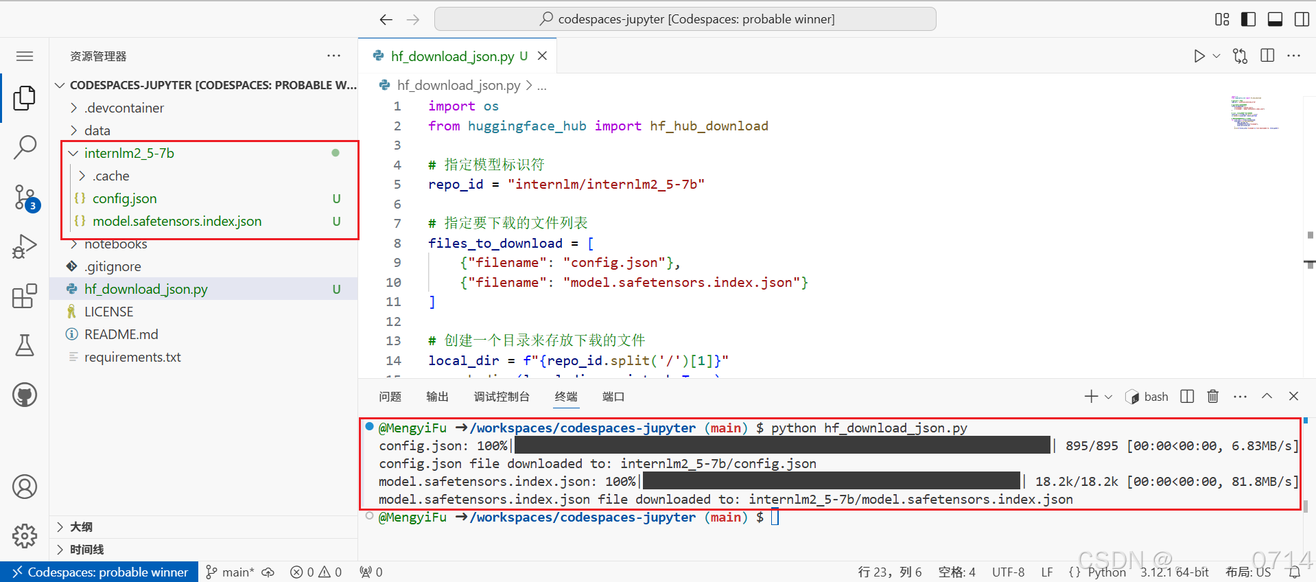Go back with the left arrow
Image resolution: width=1316 pixels, height=582 pixels.
(386, 19)
